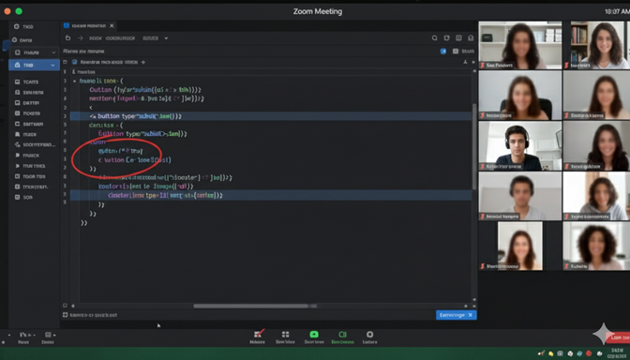
Task: Select the woman seated in black office chair
Action: click(x=520, y=96)
